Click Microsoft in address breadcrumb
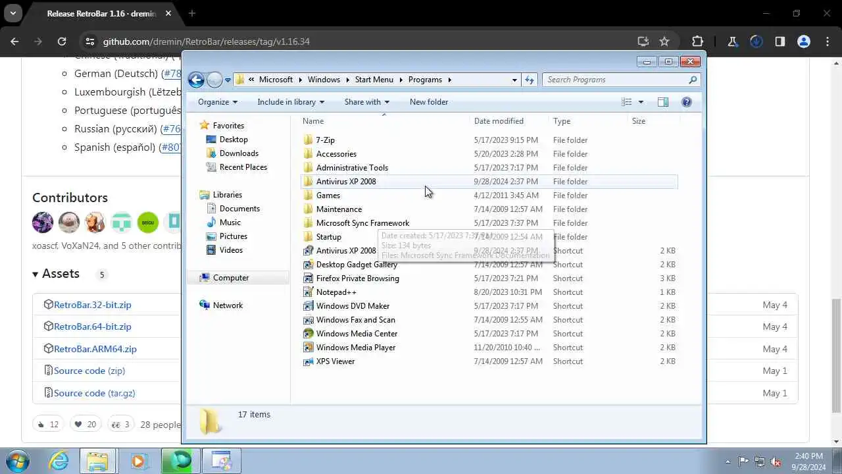The height and width of the screenshot is (474, 842). click(x=276, y=80)
